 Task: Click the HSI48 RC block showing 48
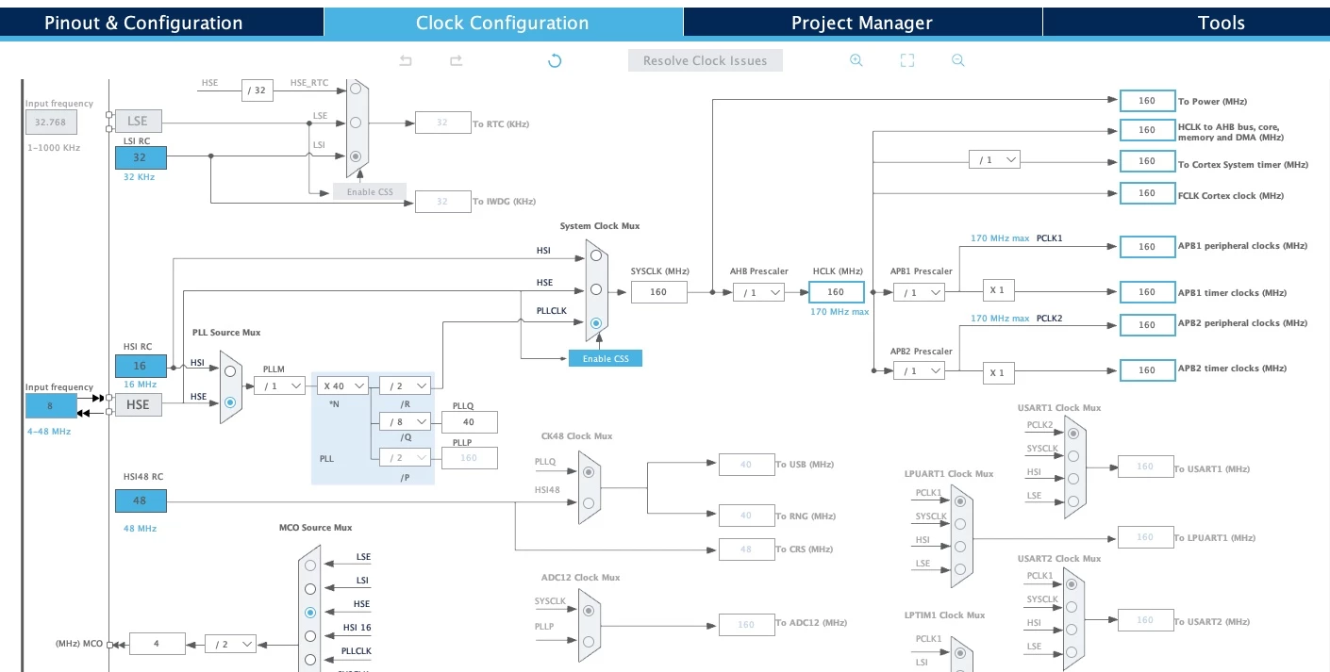click(141, 501)
